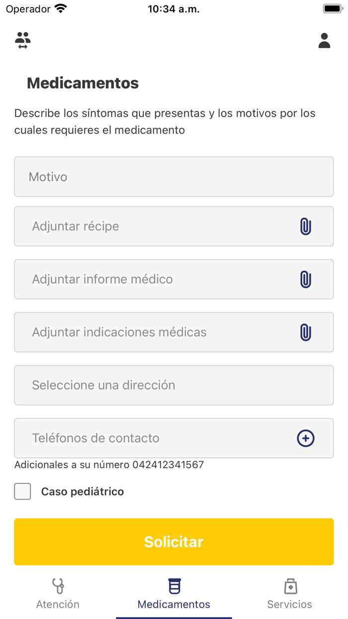Image resolution: width=348 pixels, height=619 pixels.
Task: Attach a file to Adjuntar récipe
Action: pyautogui.click(x=306, y=226)
